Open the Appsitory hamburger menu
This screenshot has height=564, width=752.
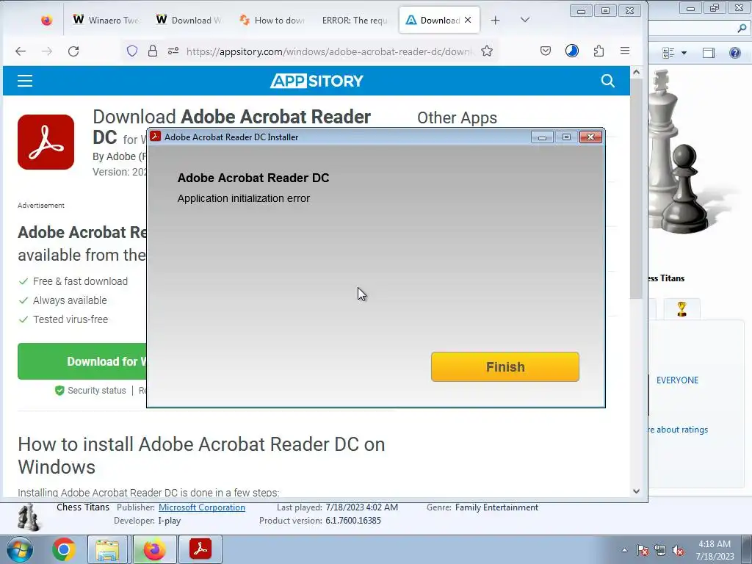coord(25,81)
